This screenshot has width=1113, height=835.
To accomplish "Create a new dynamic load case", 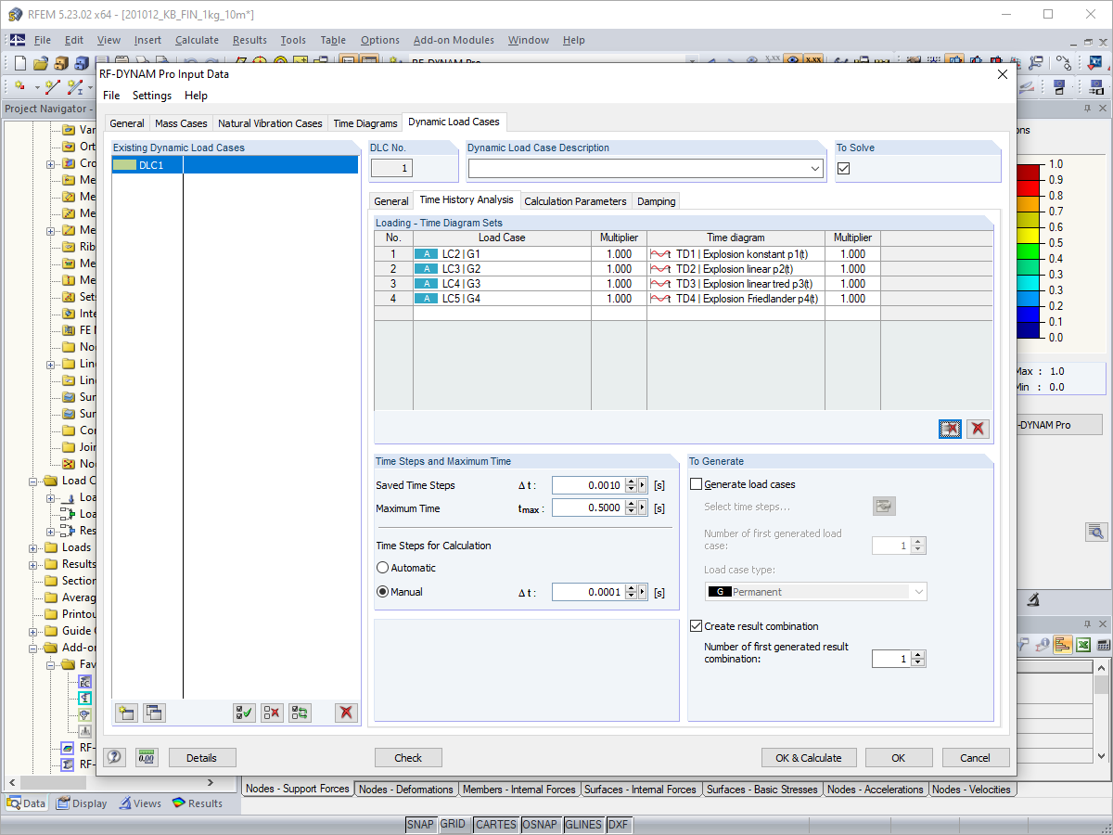I will pos(125,713).
